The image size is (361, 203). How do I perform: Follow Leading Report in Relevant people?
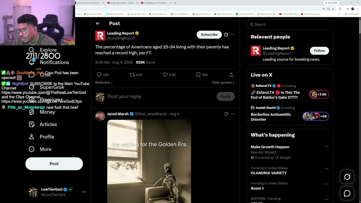pos(319,51)
